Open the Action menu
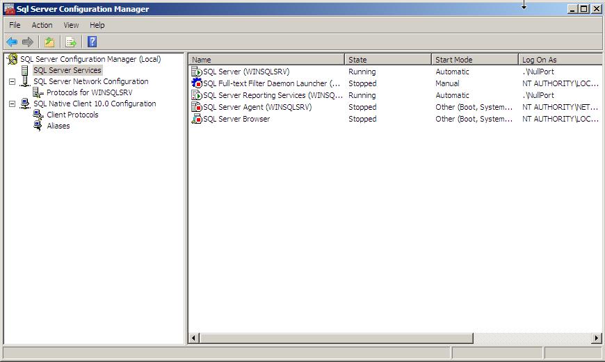 click(x=42, y=25)
